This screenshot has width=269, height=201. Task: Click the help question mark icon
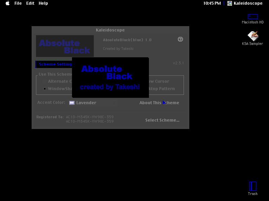coord(180,39)
